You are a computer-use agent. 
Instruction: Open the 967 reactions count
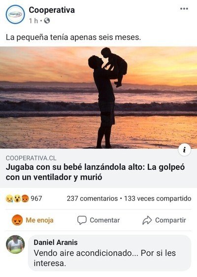36,198
